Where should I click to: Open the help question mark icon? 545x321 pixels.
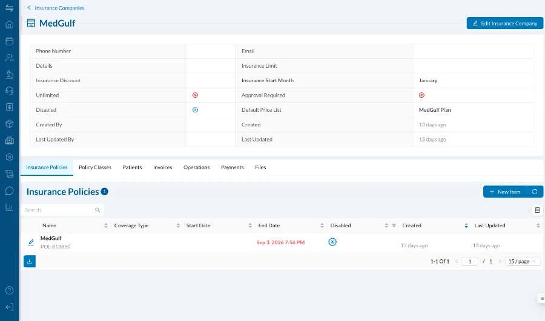[x=9, y=290]
